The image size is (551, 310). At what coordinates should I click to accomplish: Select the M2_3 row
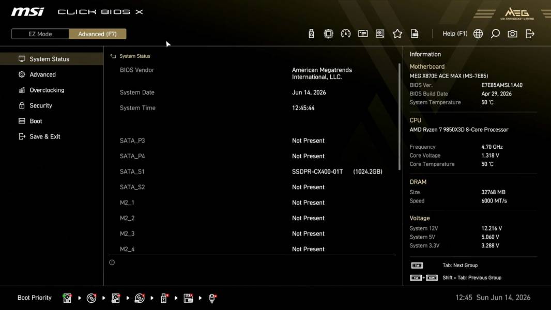253,233
